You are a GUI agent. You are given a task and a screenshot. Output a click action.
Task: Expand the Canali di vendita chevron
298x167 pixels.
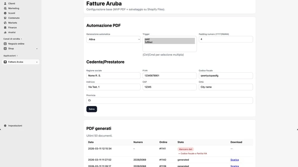point(22,39)
